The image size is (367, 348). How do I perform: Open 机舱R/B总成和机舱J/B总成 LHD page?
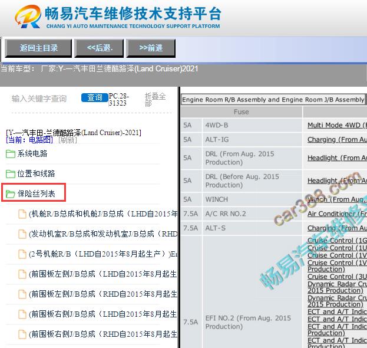(103, 214)
